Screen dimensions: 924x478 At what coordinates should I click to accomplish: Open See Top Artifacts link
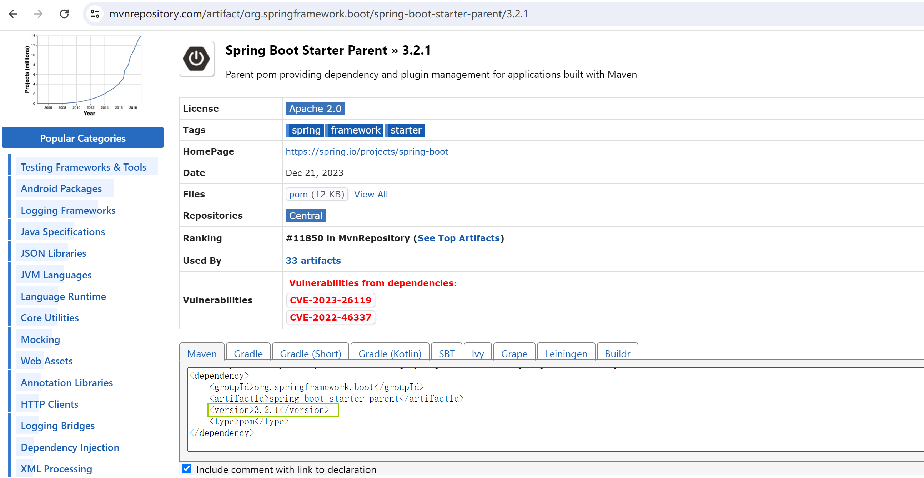(x=458, y=238)
